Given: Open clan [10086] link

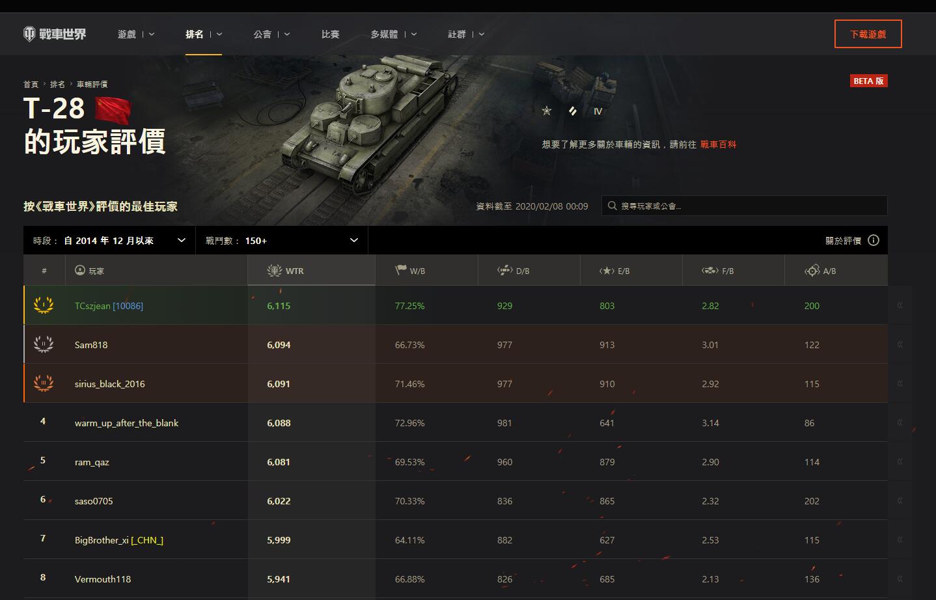Looking at the screenshot, I should 128,306.
